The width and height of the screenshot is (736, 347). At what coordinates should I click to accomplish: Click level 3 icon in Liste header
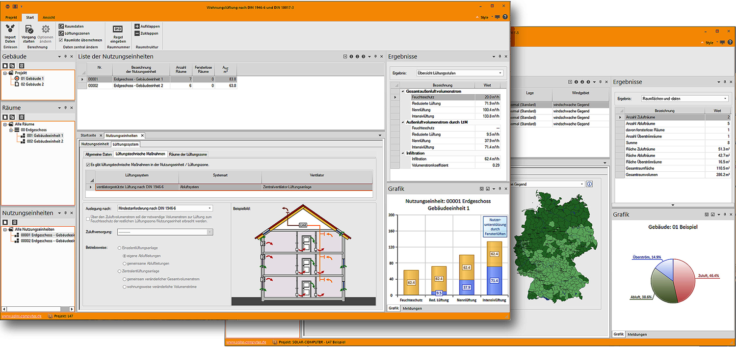[363, 56]
